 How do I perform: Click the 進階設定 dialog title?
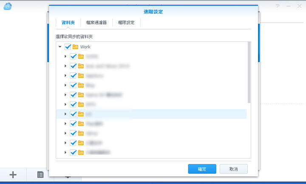(153, 12)
